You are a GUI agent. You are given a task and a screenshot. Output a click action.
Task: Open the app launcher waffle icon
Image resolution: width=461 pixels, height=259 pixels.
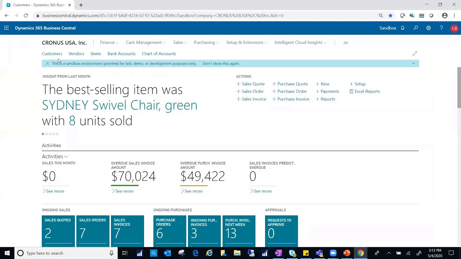(x=6, y=28)
